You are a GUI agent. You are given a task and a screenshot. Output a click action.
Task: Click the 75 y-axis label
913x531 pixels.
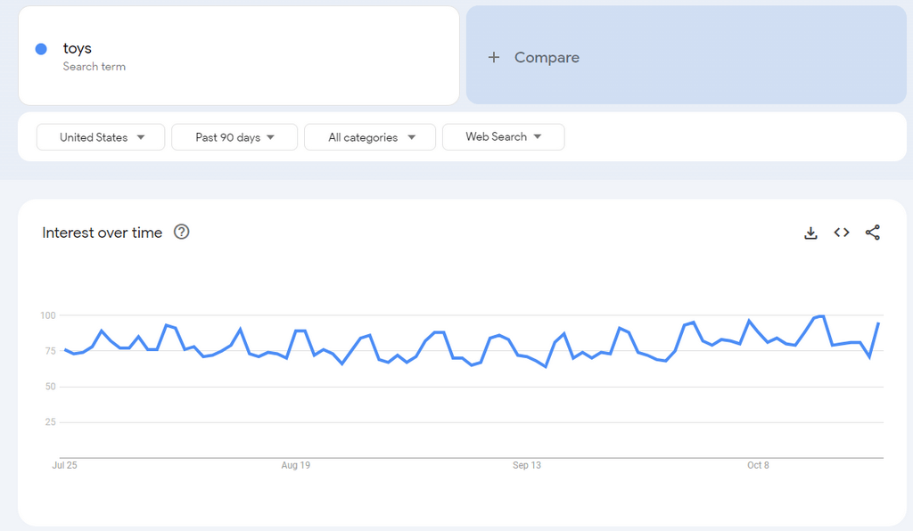coord(51,351)
